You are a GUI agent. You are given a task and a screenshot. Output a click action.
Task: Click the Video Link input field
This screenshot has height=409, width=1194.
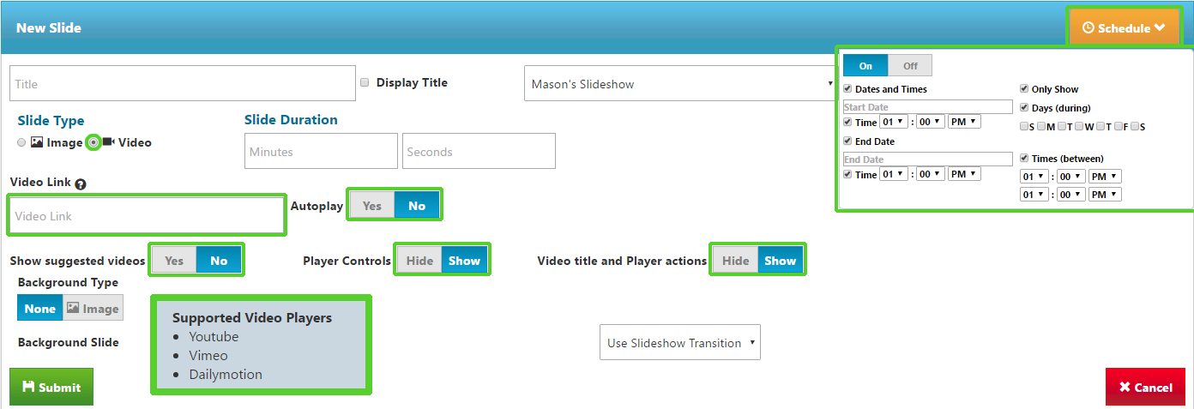(x=147, y=215)
